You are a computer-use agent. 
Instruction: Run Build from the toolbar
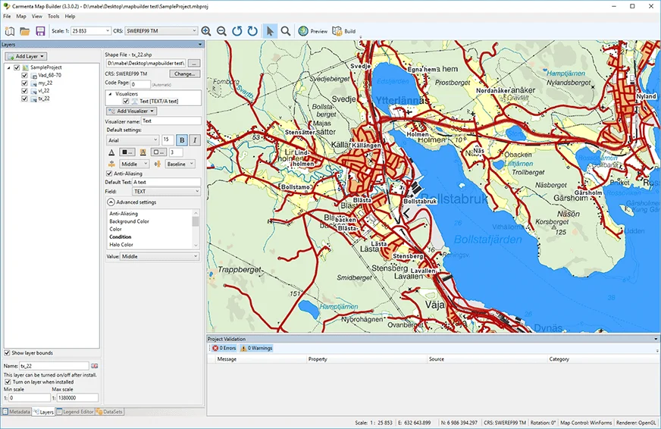343,31
